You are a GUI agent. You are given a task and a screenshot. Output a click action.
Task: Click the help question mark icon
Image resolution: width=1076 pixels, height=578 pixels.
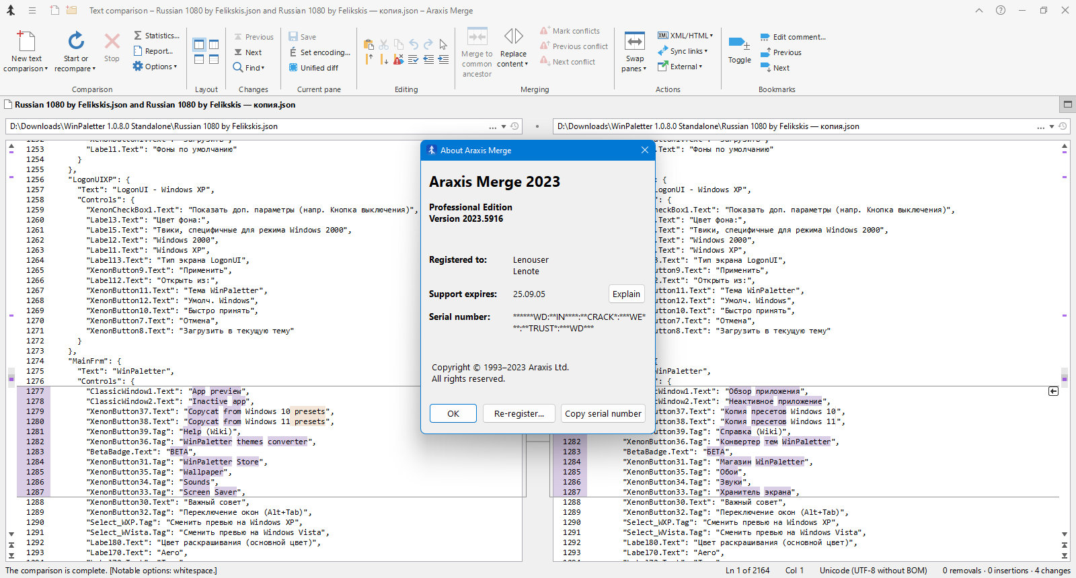(1001, 10)
